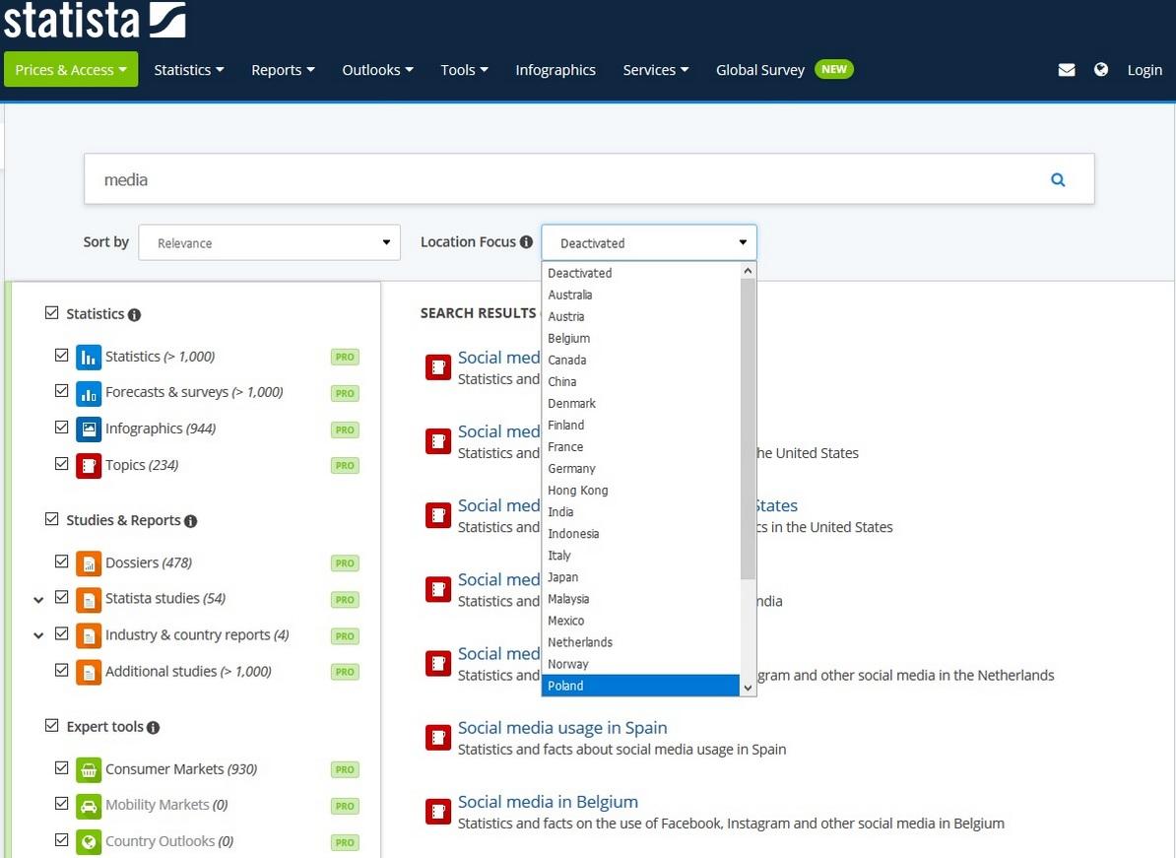
Task: Open the mail envelope icon
Action: [1067, 70]
